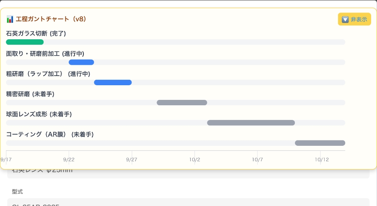Hide the Gantt chart with the 非表示 button
377x206 pixels.
click(354, 19)
